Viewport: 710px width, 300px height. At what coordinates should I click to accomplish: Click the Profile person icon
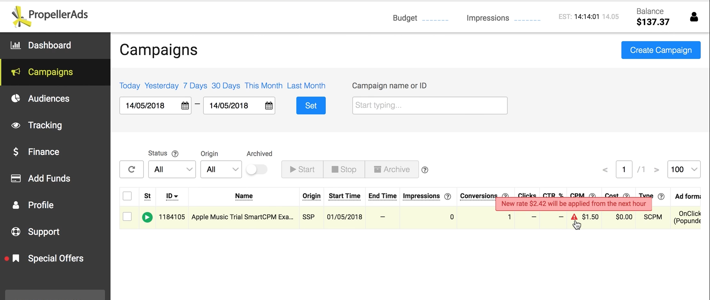pyautogui.click(x=16, y=205)
